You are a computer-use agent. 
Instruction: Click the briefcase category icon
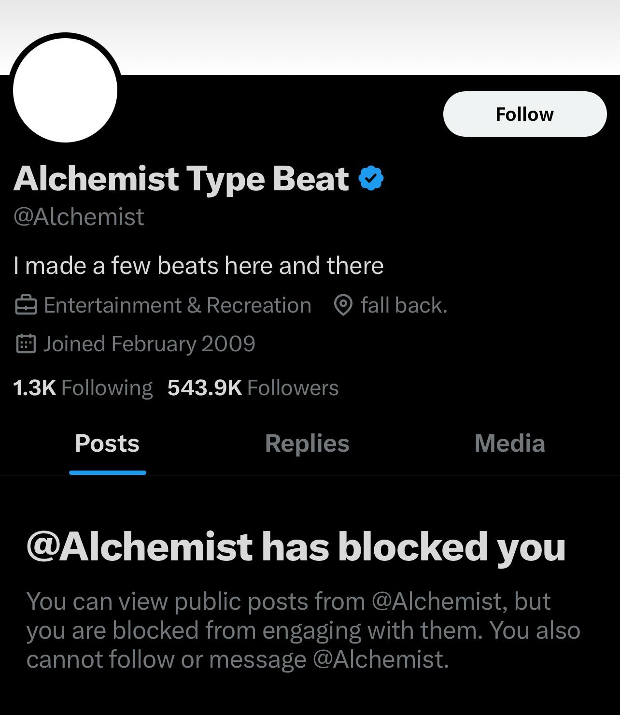pyautogui.click(x=26, y=305)
